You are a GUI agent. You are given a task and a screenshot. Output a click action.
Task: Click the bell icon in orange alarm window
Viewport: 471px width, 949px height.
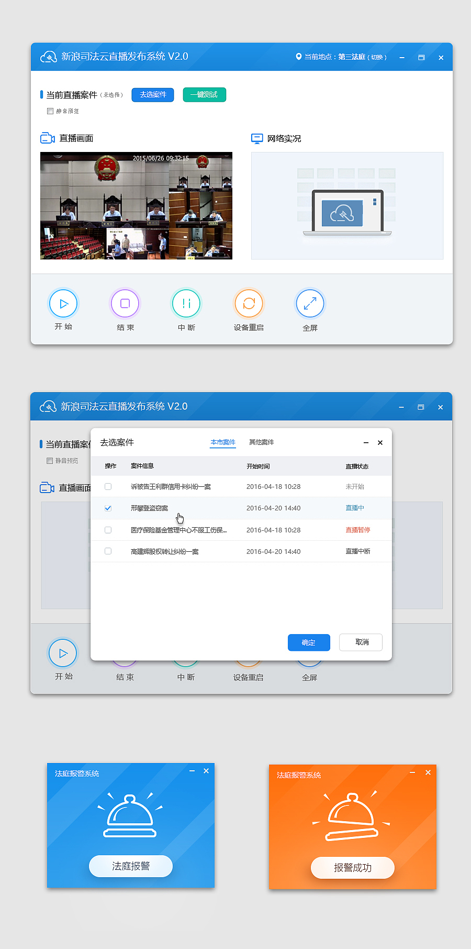coord(352,817)
